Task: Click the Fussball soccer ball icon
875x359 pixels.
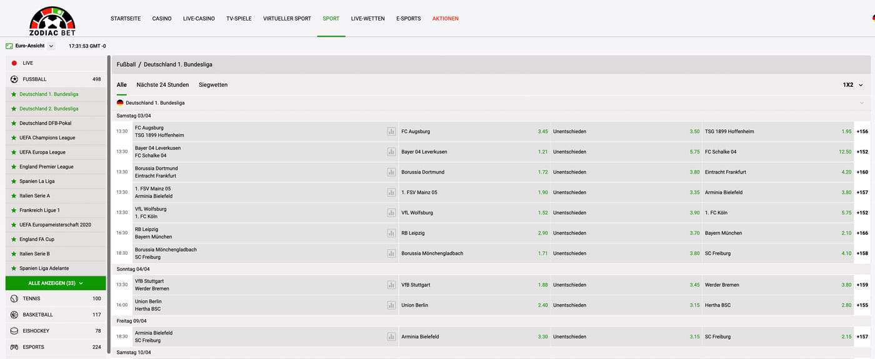Action: [14, 79]
